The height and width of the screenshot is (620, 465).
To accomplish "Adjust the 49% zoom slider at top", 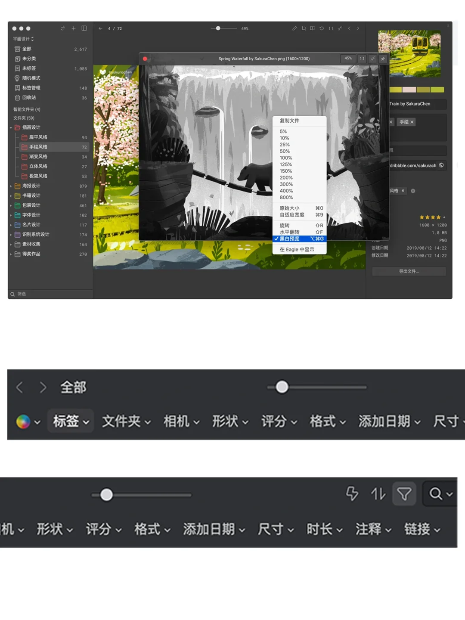I will tap(219, 28).
